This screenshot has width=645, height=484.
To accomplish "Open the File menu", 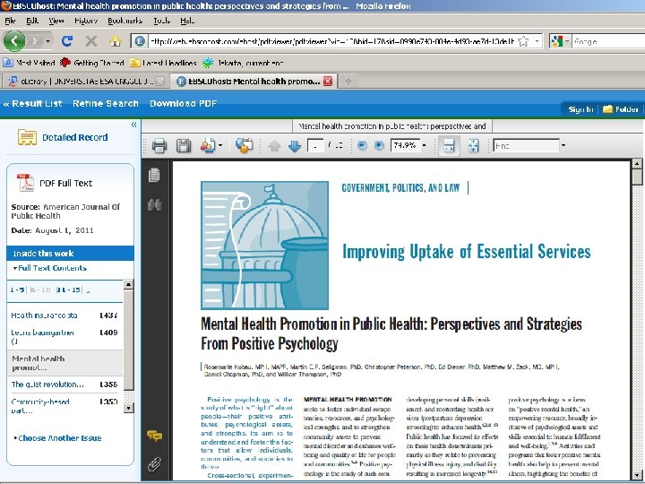I will 10,21.
